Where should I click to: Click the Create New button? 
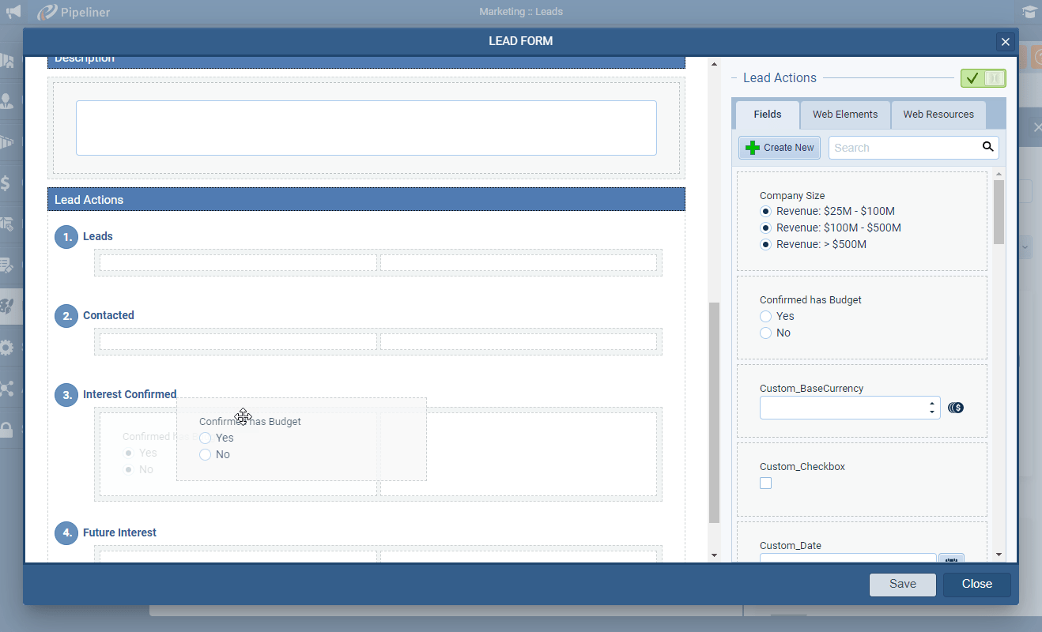(x=780, y=148)
